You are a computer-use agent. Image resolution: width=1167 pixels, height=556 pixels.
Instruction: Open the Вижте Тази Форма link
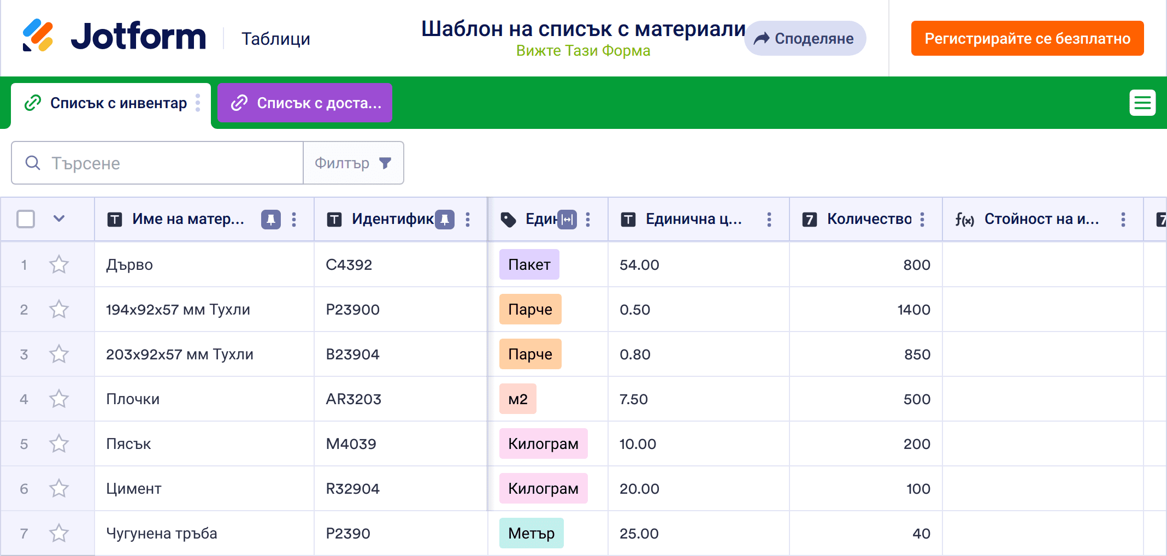[x=583, y=51]
